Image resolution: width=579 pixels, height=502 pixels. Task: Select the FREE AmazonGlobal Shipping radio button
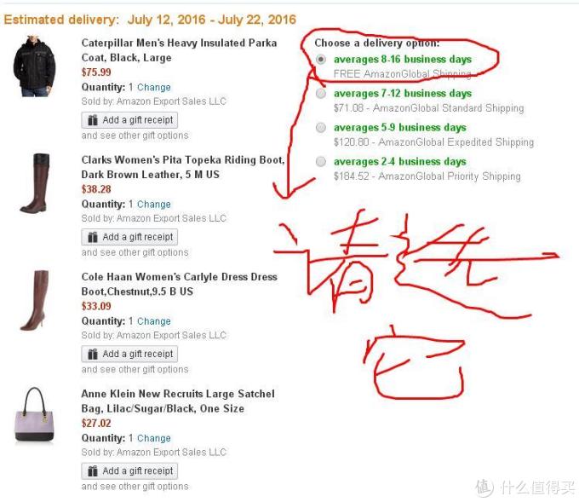321,59
